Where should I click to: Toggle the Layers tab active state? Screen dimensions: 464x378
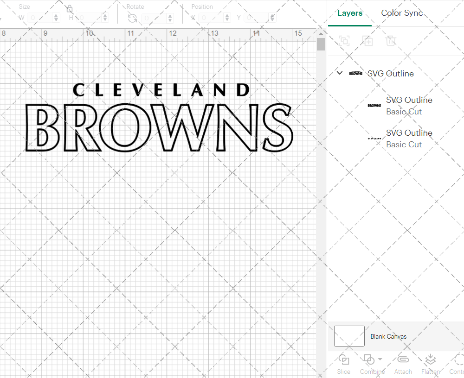(350, 13)
